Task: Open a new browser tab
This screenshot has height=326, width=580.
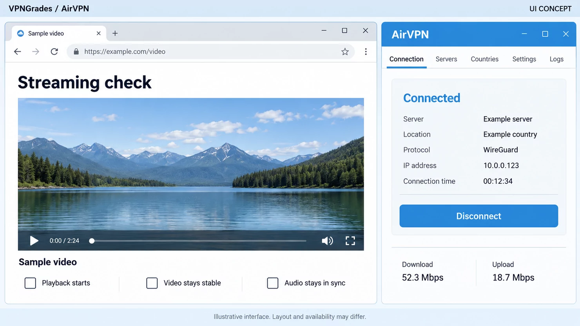Action: (x=115, y=33)
